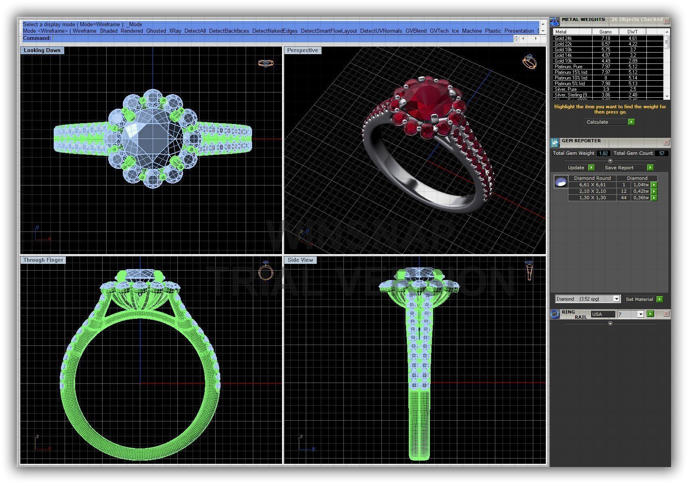Close the Ring Rail panel

coord(667,314)
